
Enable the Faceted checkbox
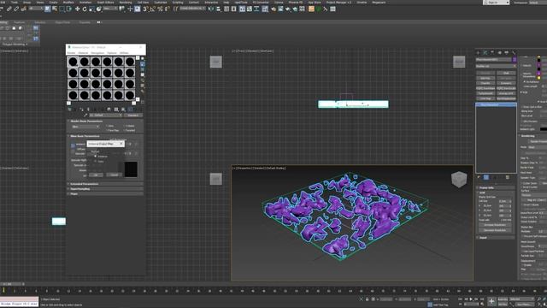click(125, 130)
